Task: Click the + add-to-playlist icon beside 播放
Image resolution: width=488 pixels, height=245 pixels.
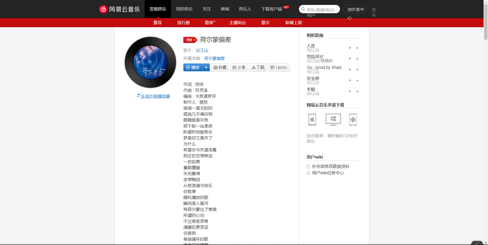Action: pyautogui.click(x=206, y=67)
